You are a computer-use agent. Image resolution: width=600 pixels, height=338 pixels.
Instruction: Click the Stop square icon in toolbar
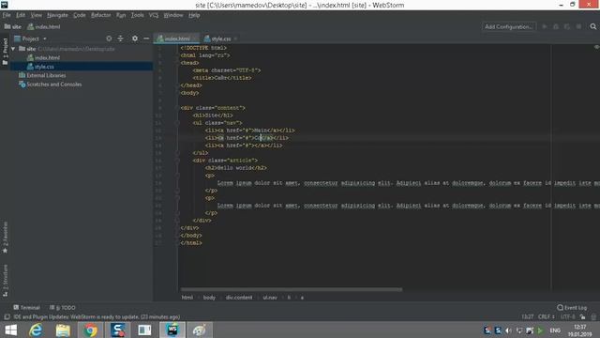point(579,26)
